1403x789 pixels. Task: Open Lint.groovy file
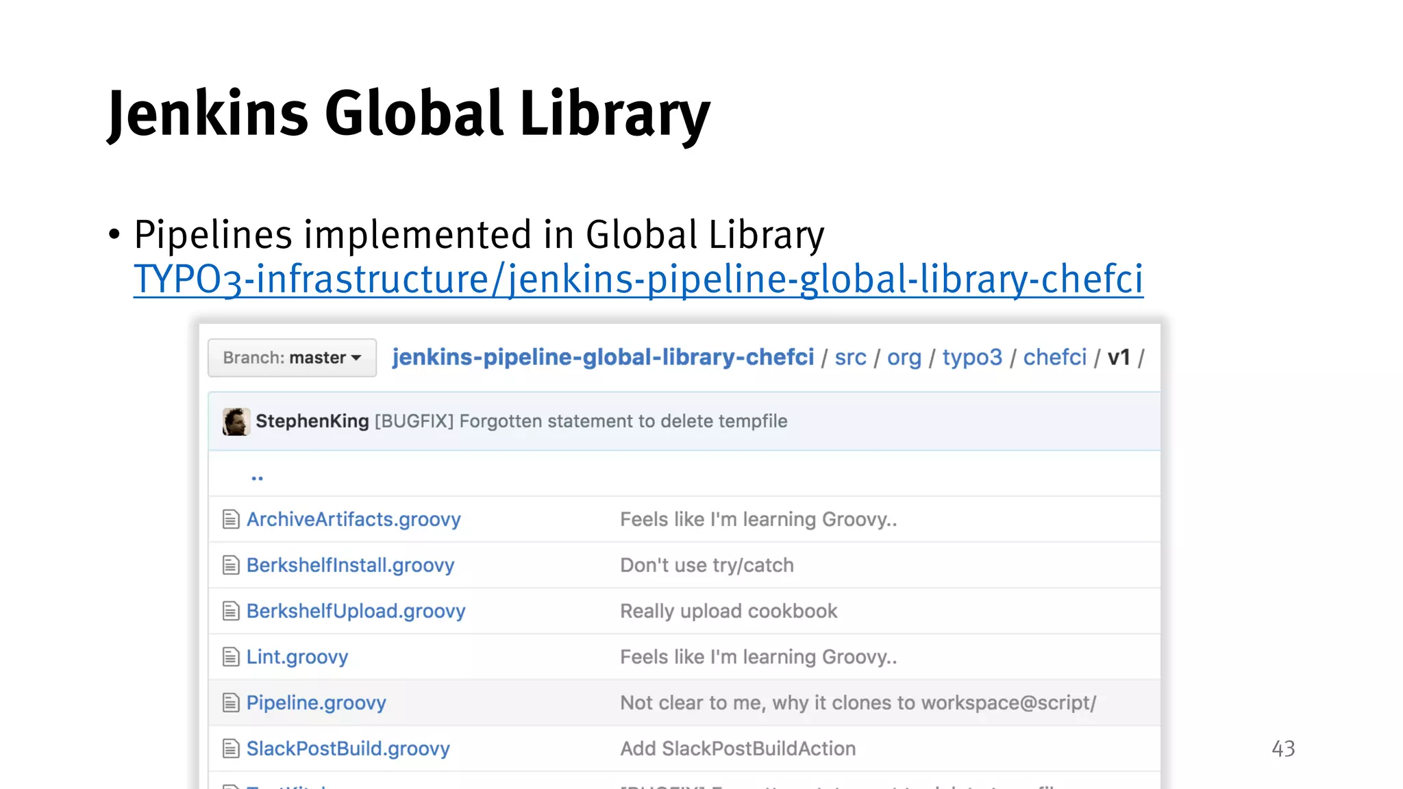[297, 657]
